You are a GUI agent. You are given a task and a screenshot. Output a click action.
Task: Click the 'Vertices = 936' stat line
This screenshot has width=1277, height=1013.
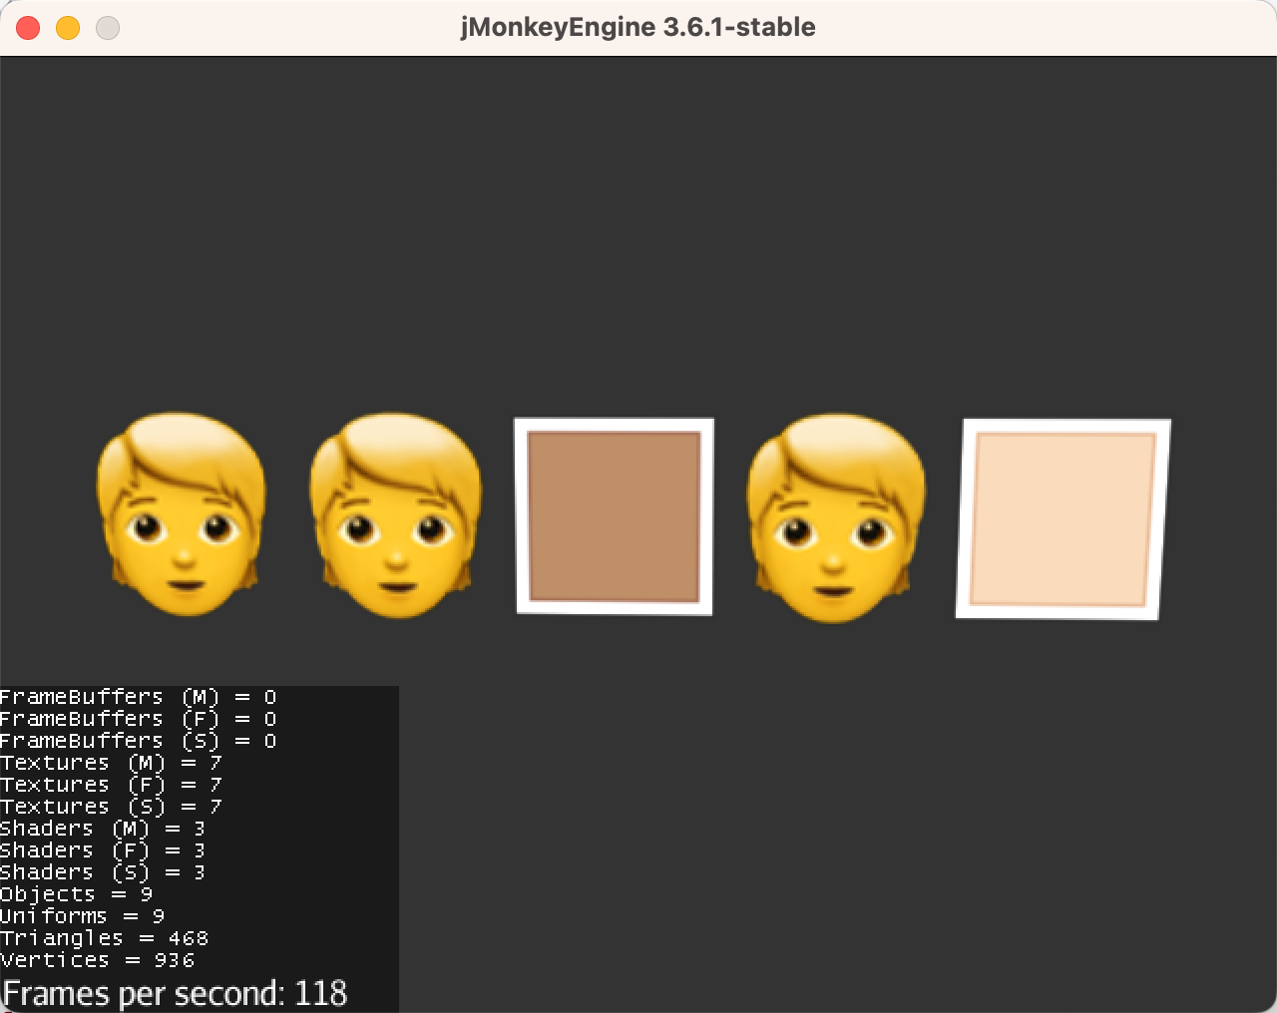coord(98,960)
